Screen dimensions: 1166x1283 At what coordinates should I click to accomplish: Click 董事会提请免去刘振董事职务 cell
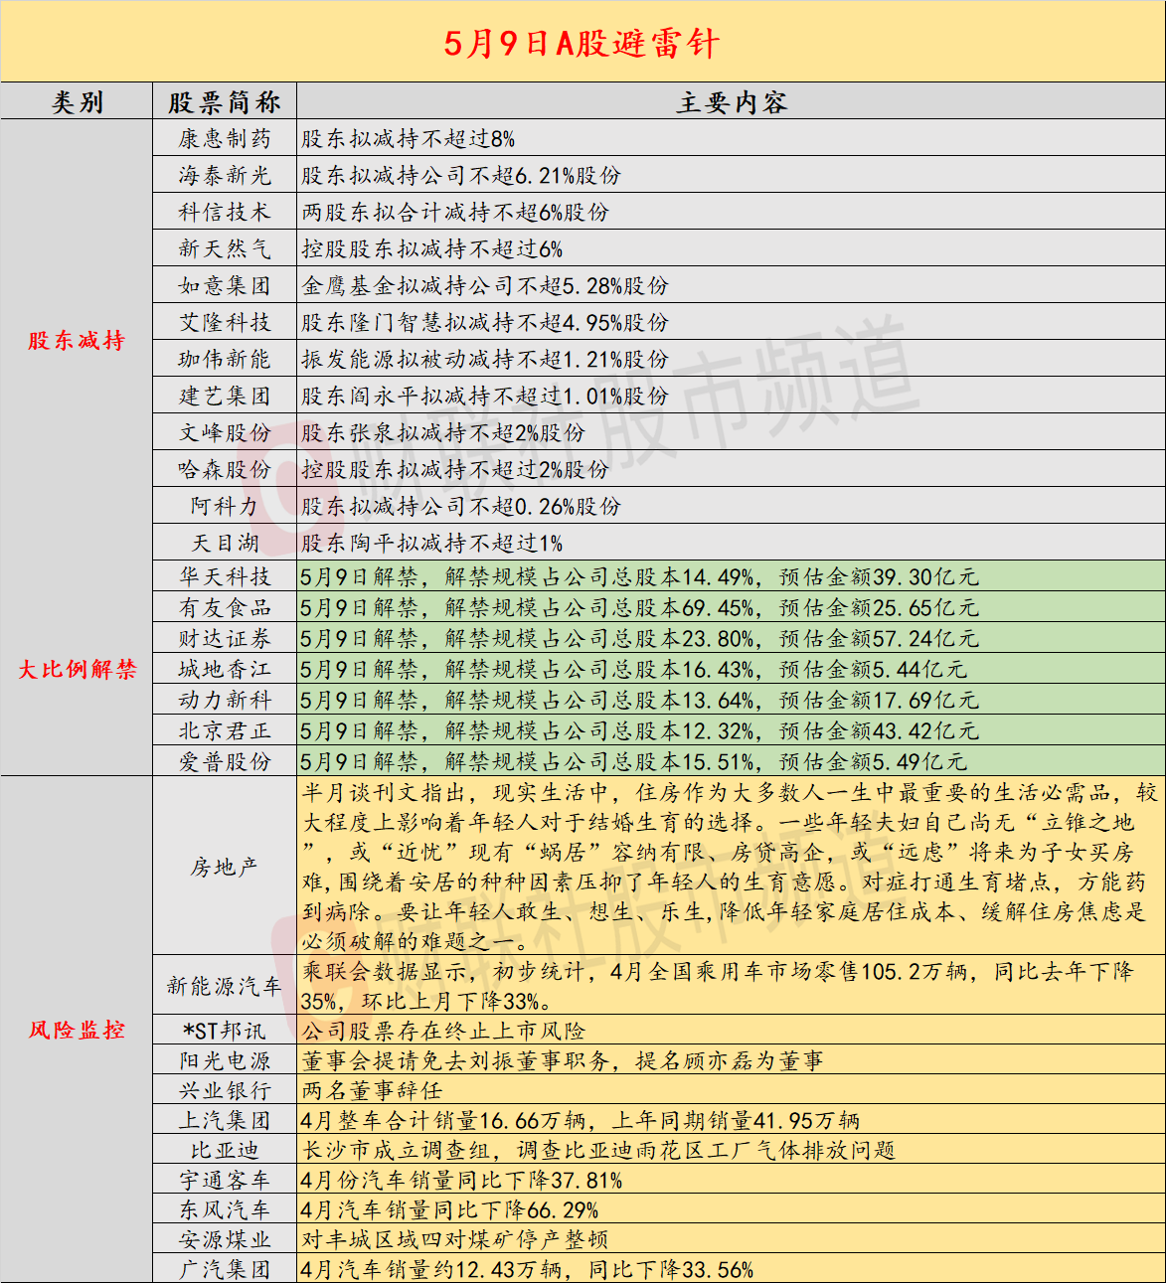point(731,1060)
